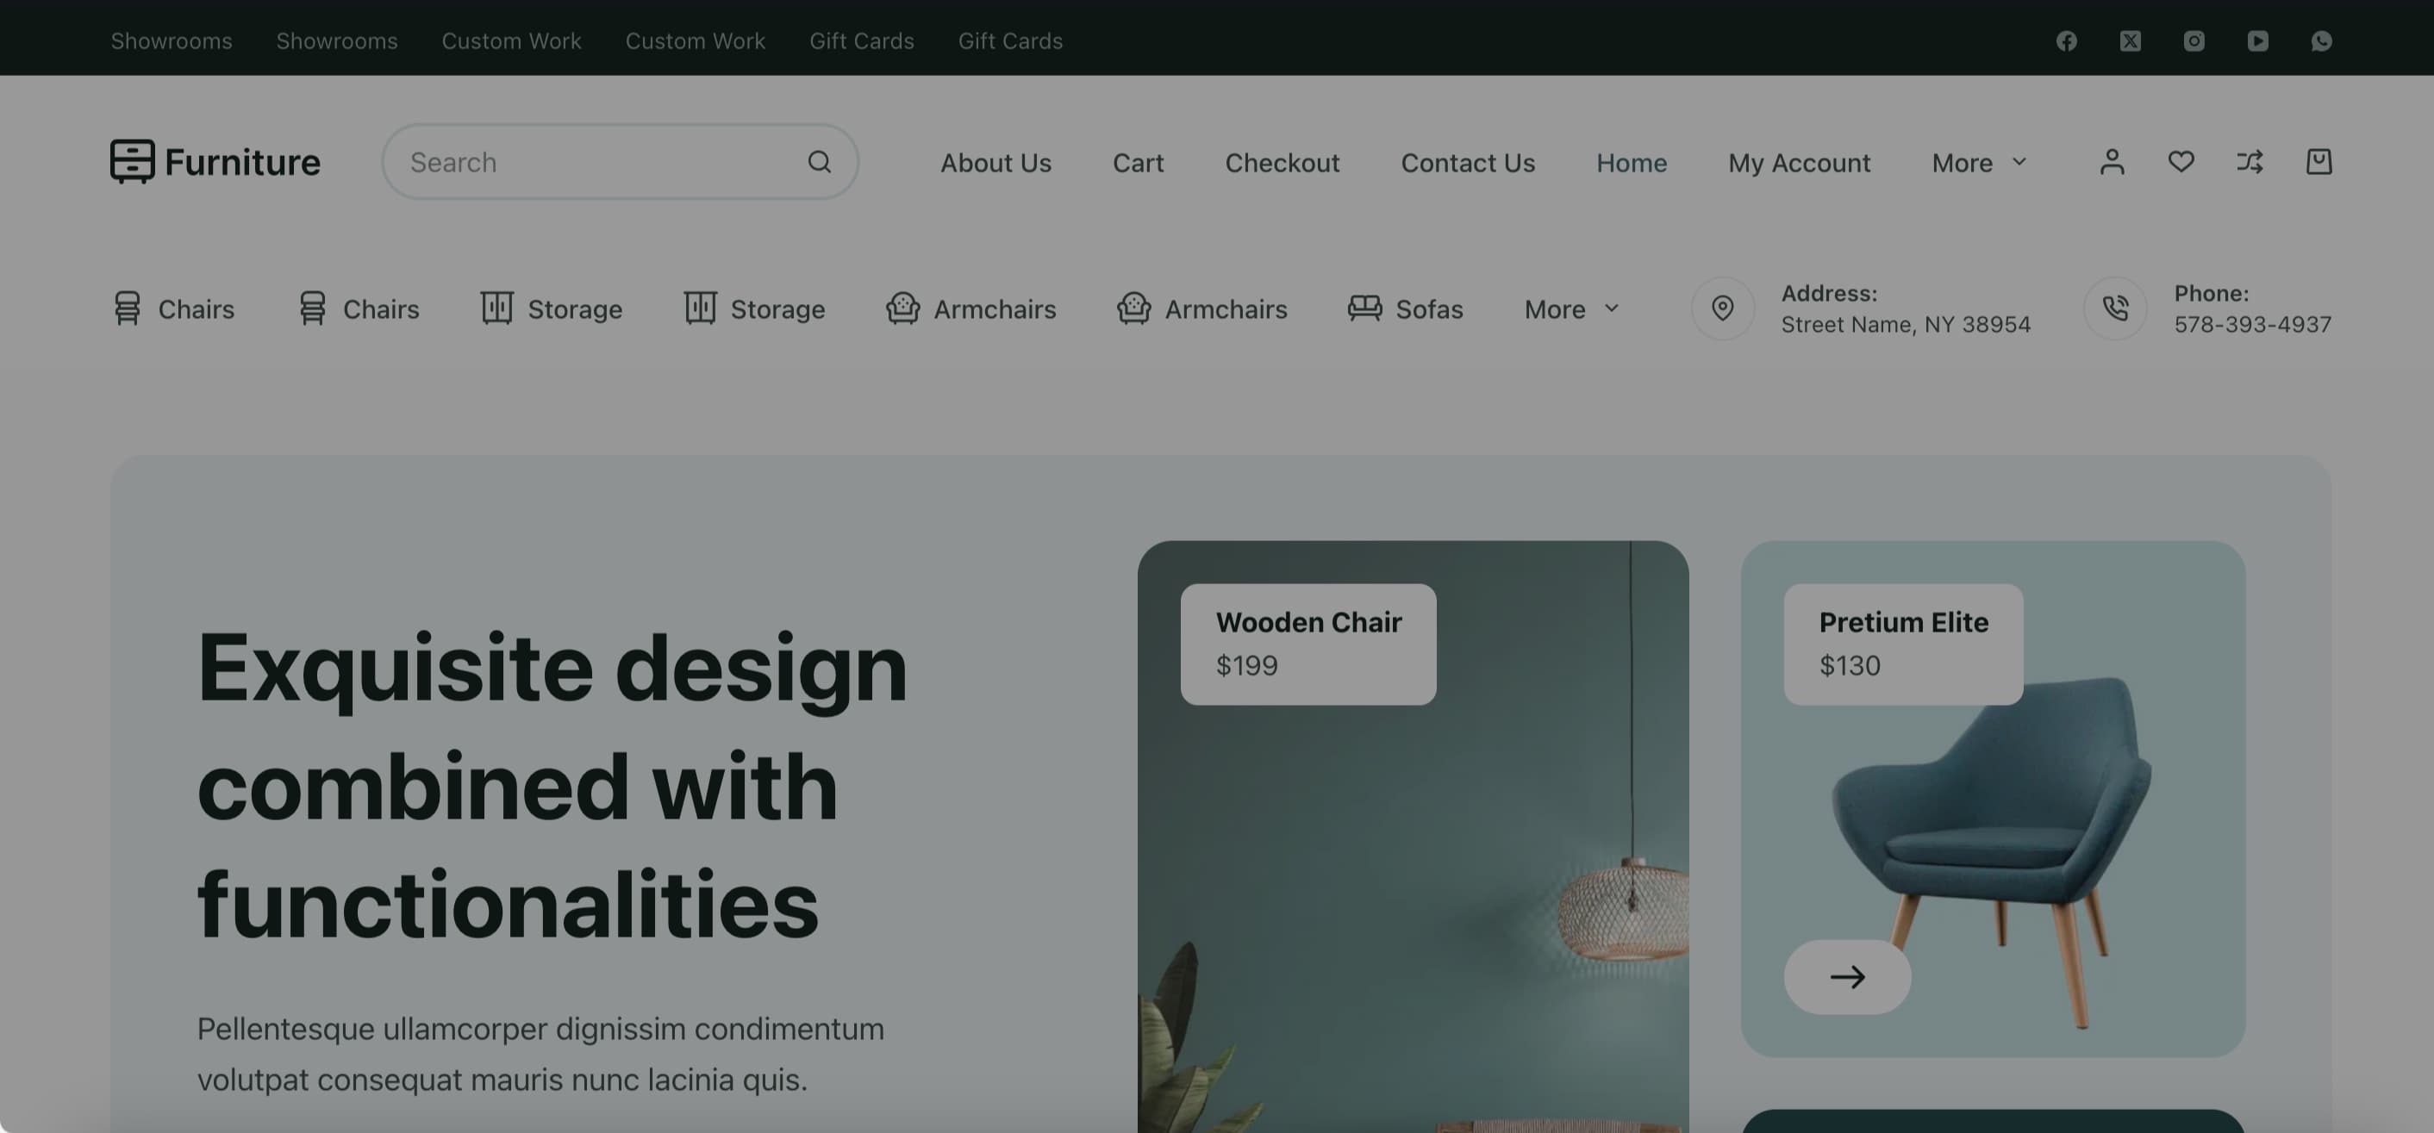This screenshot has height=1133, width=2434.
Task: Click the X (Twitter) social icon
Action: pos(2130,40)
